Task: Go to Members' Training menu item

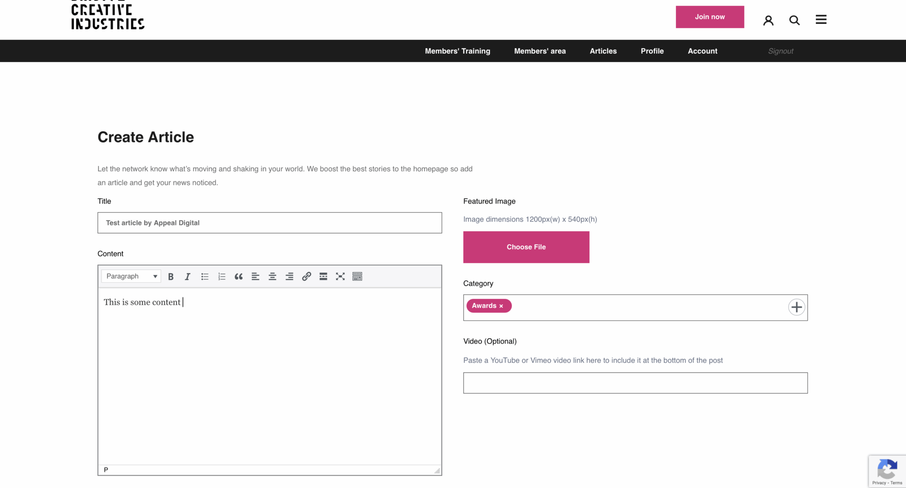Action: coord(457,51)
